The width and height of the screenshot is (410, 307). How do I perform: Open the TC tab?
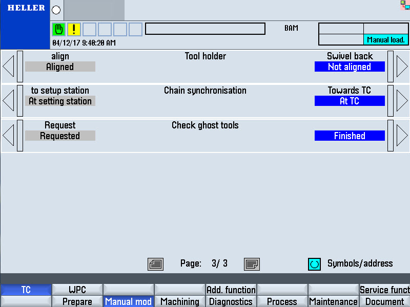coord(26,290)
